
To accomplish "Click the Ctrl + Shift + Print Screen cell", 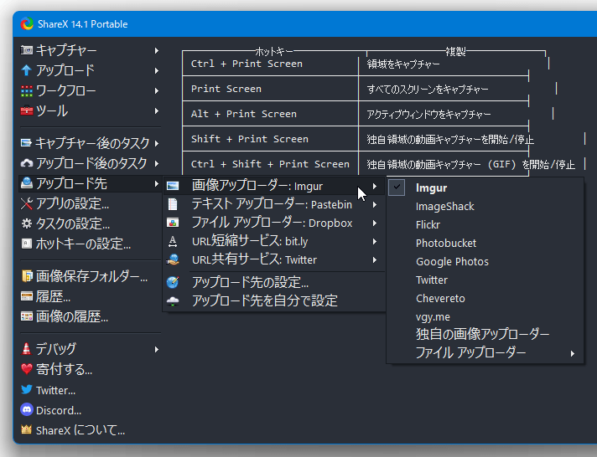I will (x=270, y=164).
